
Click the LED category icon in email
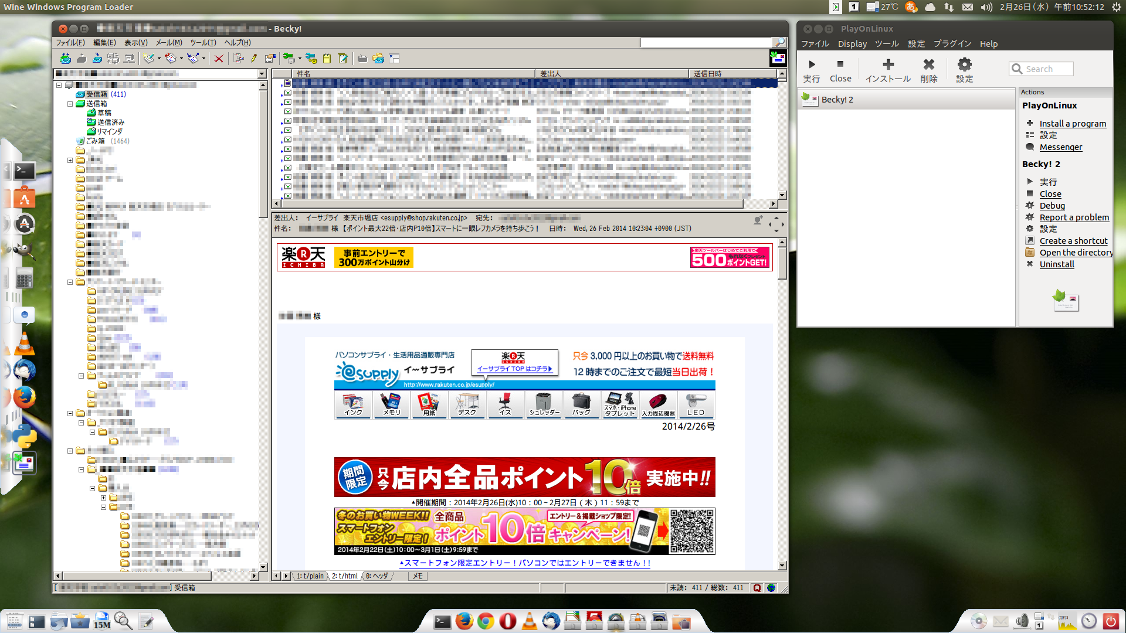coord(696,404)
